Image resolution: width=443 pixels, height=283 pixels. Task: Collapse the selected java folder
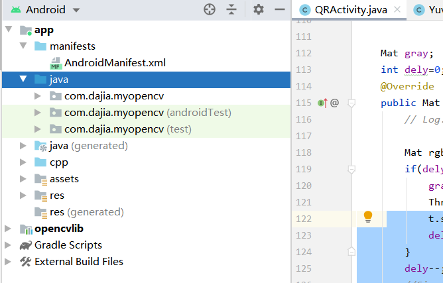[23, 79]
